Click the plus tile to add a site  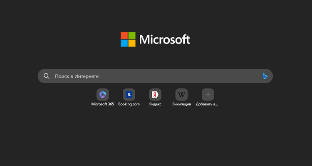208,95
